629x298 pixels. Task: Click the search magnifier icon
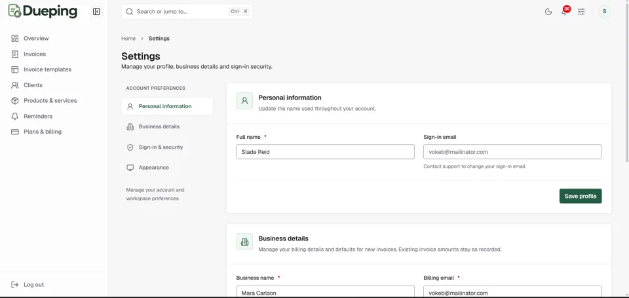pos(129,12)
